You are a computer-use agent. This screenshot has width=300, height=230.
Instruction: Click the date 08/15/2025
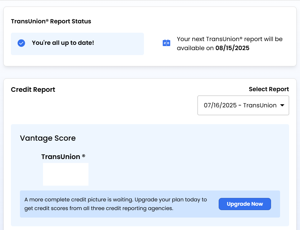(x=232, y=48)
